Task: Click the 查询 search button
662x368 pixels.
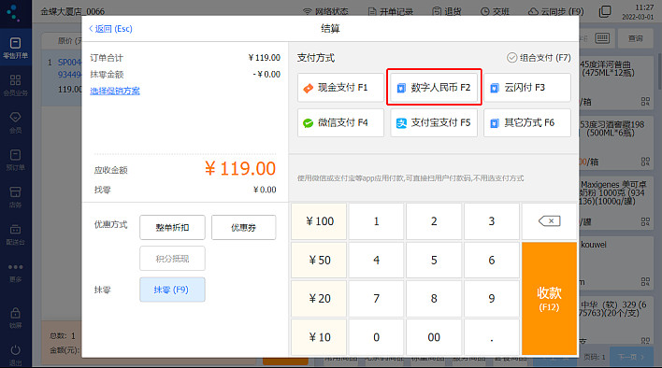Action: coord(636,38)
